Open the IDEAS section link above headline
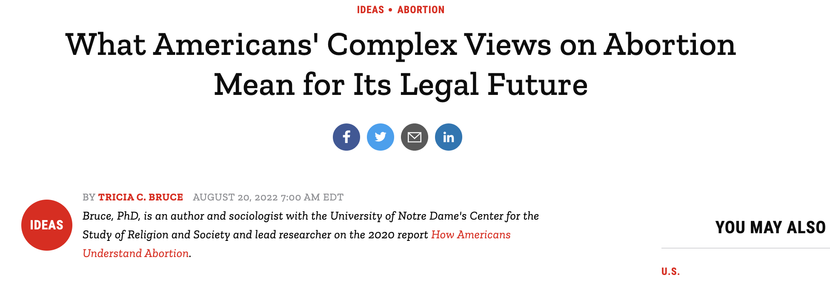 tap(370, 10)
